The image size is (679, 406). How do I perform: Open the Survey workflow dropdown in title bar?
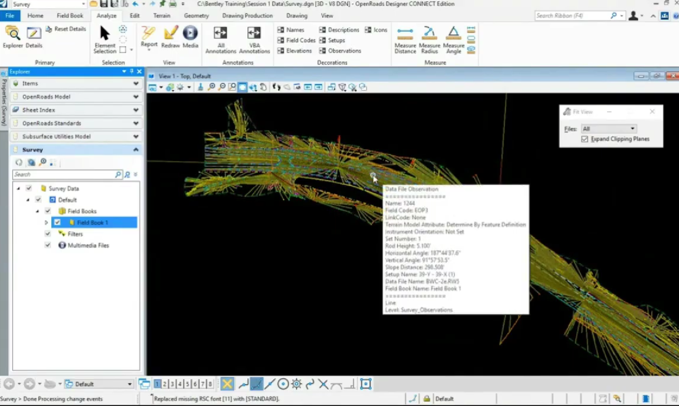(x=48, y=4)
